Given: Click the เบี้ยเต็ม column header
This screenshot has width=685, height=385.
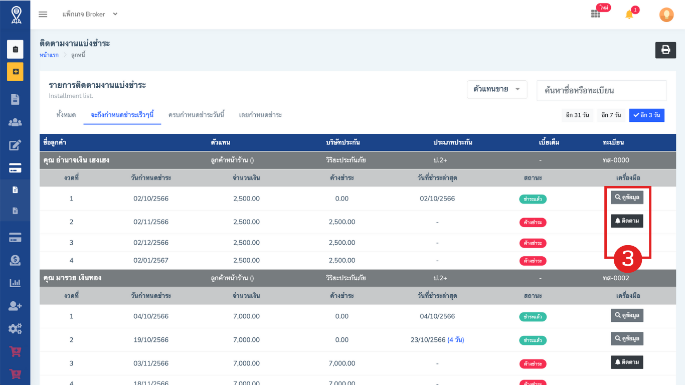Looking at the screenshot, I should coord(549,143).
